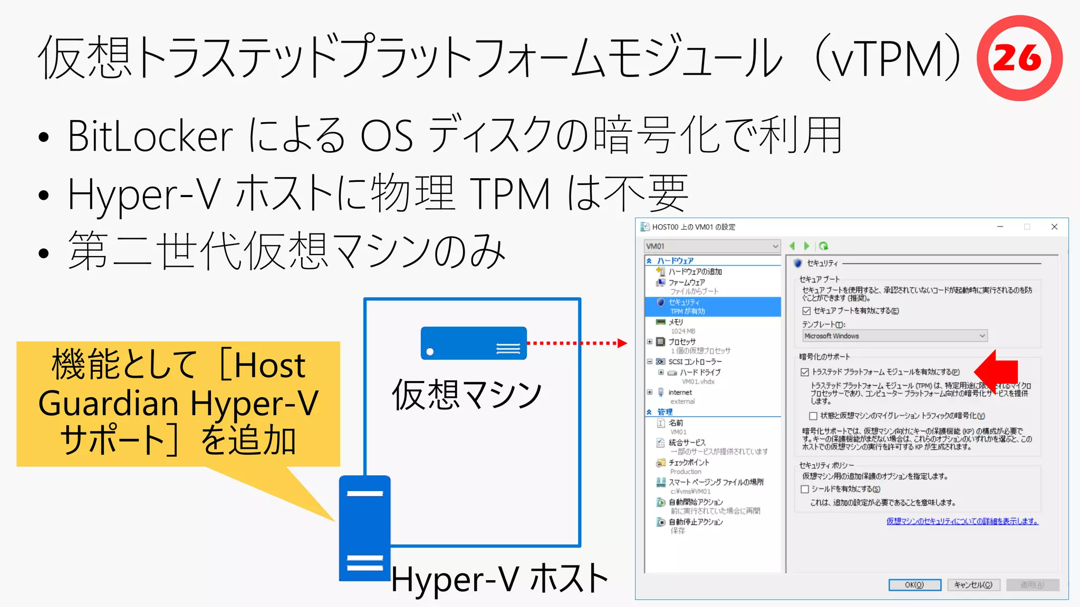The width and height of the screenshot is (1080, 607).
Task: Enable 状態と仮想マシンのマイグレーション トラフィックの暗号化 checkbox
Action: [813, 416]
